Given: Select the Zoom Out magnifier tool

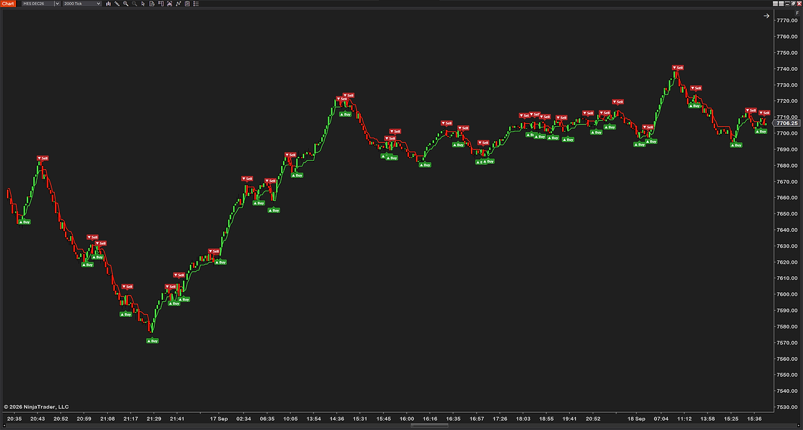Looking at the screenshot, I should 134,4.
